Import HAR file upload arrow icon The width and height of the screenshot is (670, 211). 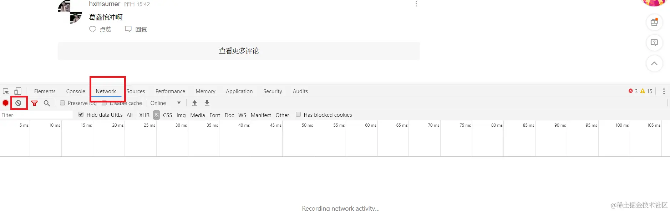click(x=194, y=103)
